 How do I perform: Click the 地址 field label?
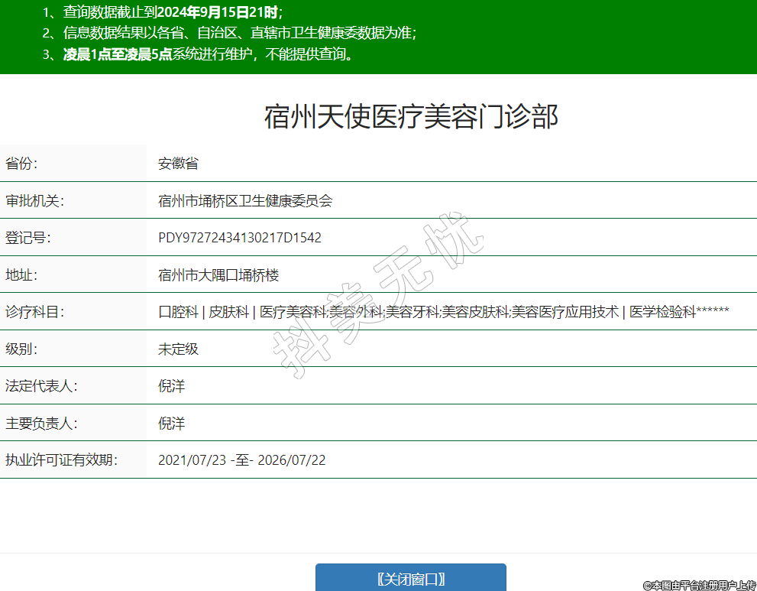pyautogui.click(x=21, y=274)
